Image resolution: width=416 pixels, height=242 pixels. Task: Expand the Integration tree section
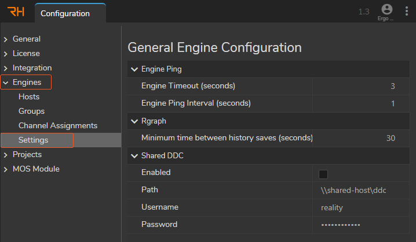point(6,68)
